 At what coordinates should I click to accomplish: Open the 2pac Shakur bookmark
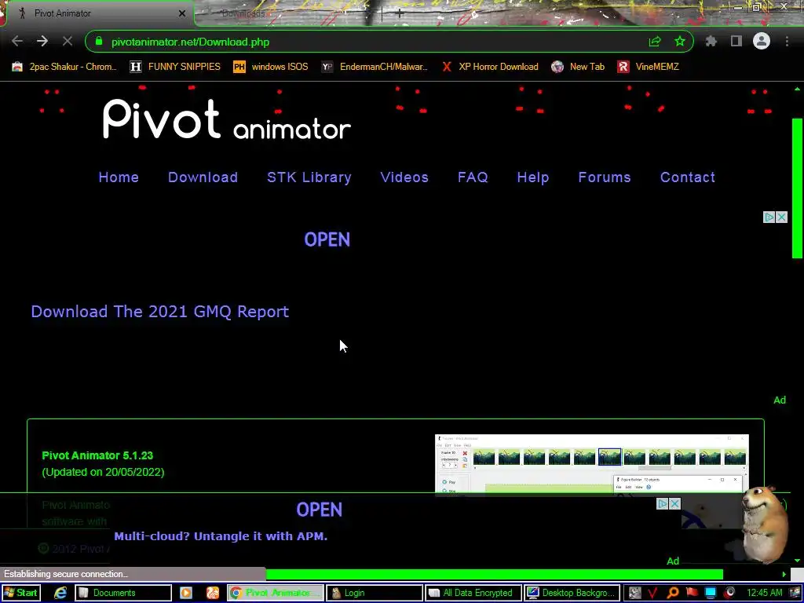pos(64,67)
